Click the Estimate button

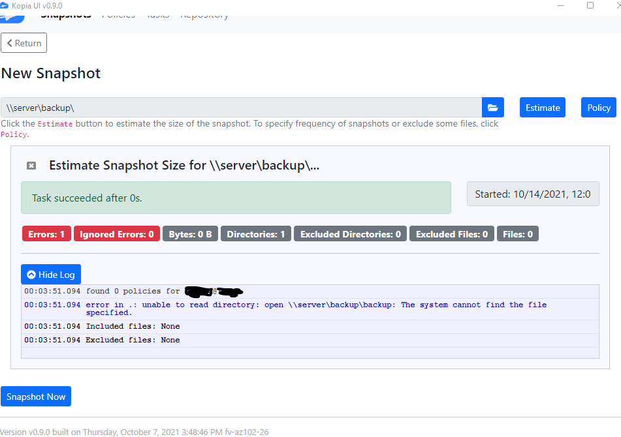click(x=542, y=107)
